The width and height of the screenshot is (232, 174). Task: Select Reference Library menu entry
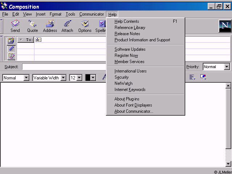pyautogui.click(x=146, y=28)
